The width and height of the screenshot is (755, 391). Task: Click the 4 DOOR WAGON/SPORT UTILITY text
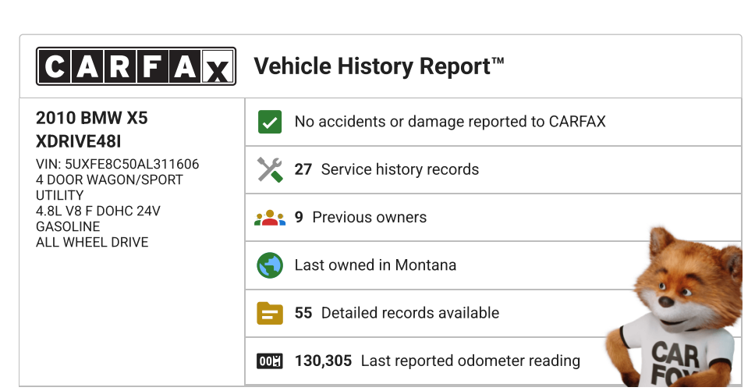[x=109, y=187]
